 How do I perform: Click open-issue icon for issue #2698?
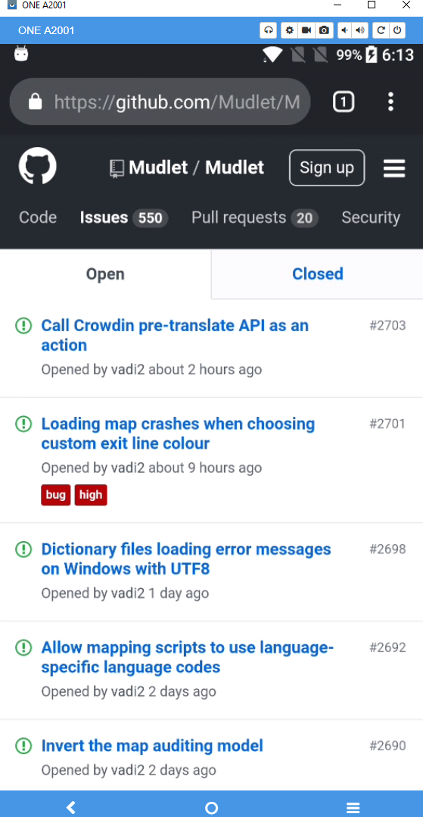[x=23, y=549]
